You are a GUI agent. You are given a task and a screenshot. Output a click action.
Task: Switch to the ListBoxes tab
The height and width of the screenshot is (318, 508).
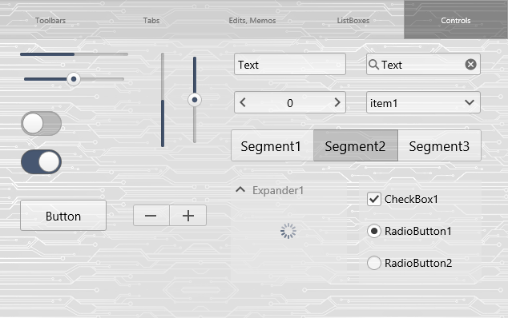point(353,20)
